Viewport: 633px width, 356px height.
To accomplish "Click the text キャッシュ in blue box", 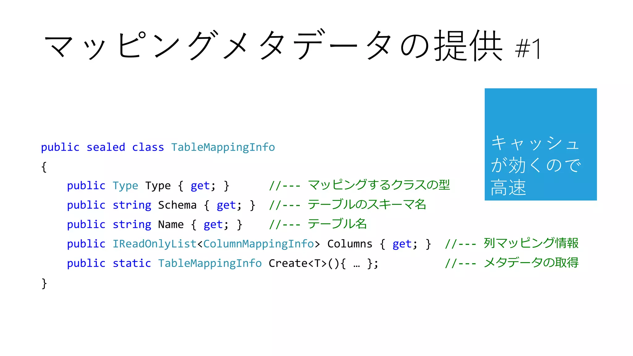I will [535, 143].
